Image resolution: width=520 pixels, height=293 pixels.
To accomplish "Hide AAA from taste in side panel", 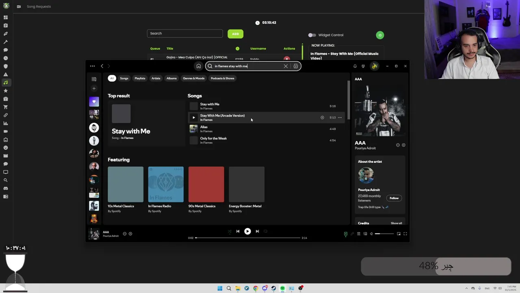I will (x=398, y=145).
